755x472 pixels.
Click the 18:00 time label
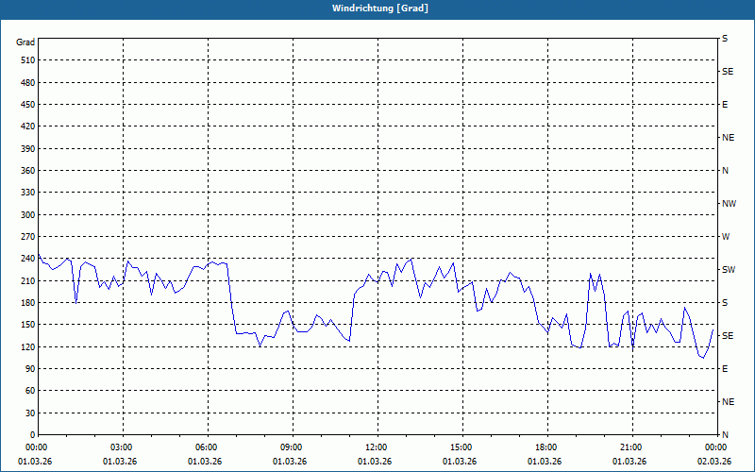point(547,447)
